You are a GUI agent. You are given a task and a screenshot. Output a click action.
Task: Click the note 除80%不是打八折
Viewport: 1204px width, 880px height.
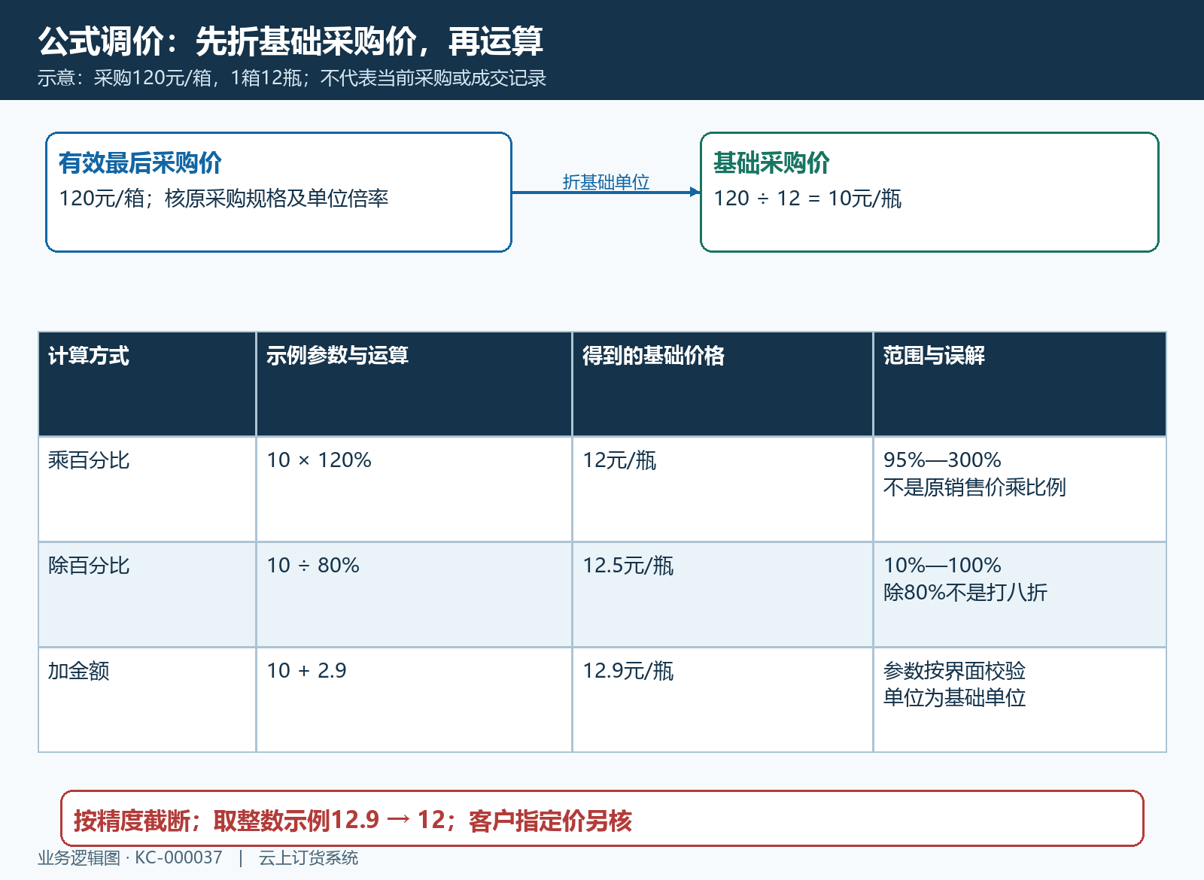click(965, 593)
